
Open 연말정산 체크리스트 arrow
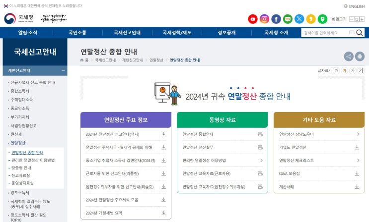[x=358, y=161]
